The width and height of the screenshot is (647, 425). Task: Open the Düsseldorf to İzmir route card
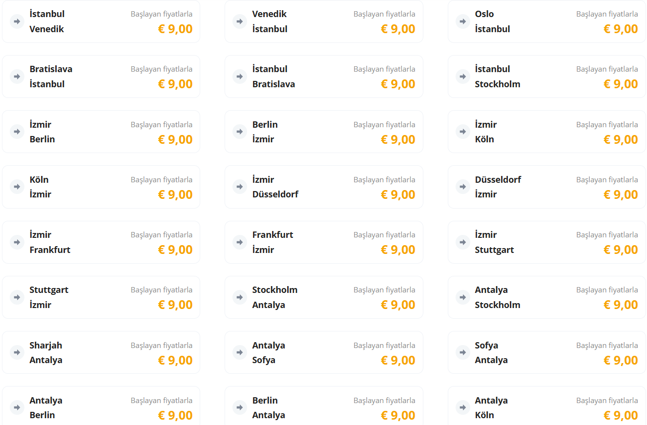[546, 187]
